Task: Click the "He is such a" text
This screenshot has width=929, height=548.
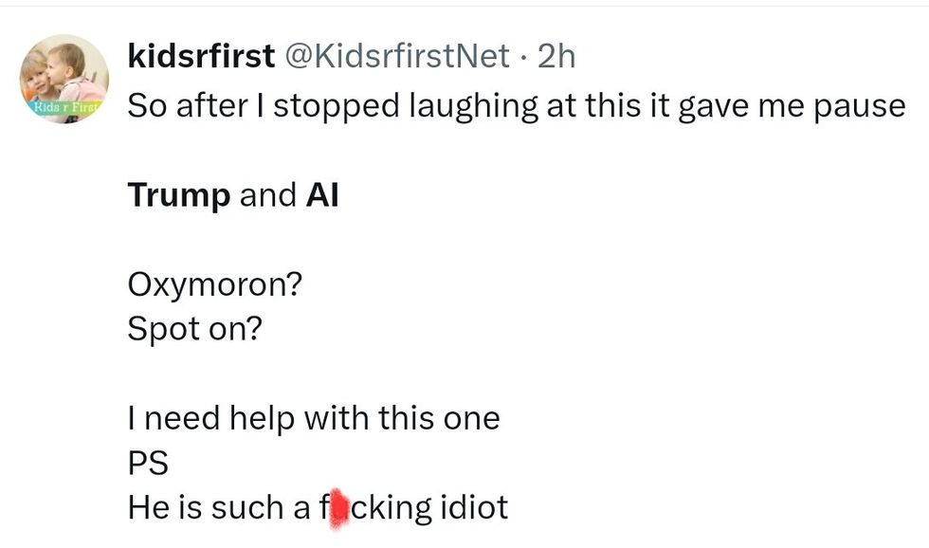Action: 218,507
